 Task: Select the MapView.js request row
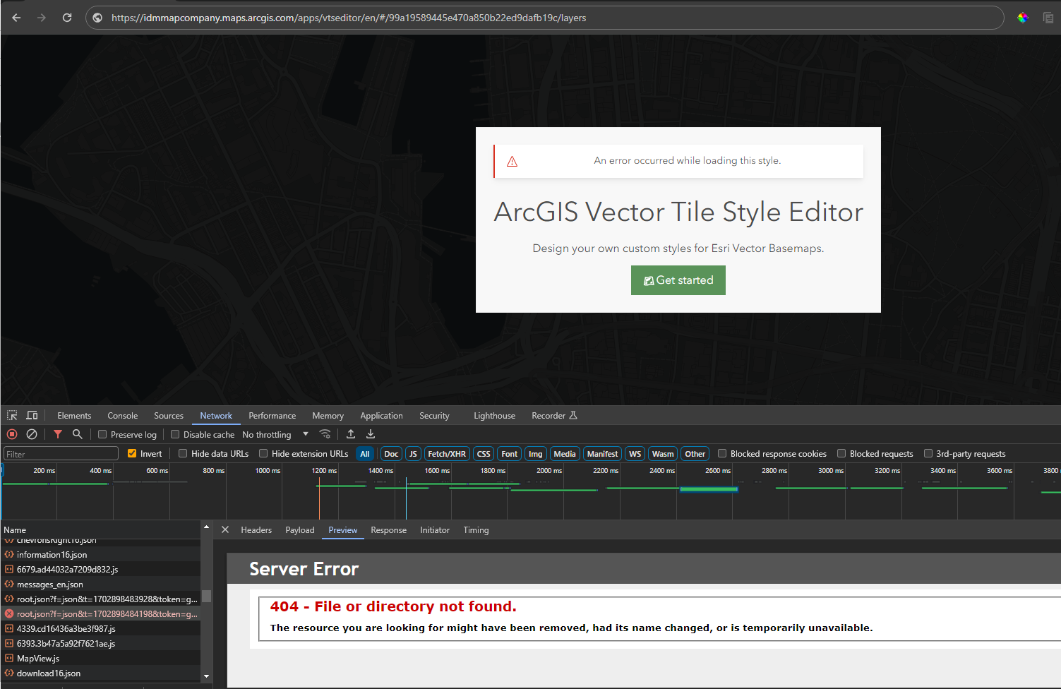(x=101, y=659)
